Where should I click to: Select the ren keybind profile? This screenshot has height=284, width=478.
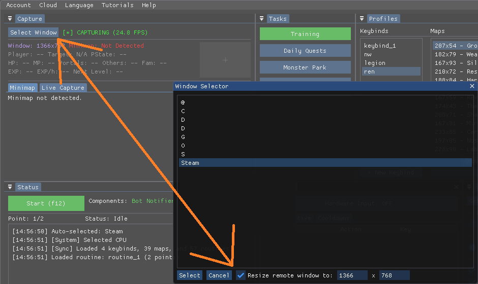click(x=391, y=72)
